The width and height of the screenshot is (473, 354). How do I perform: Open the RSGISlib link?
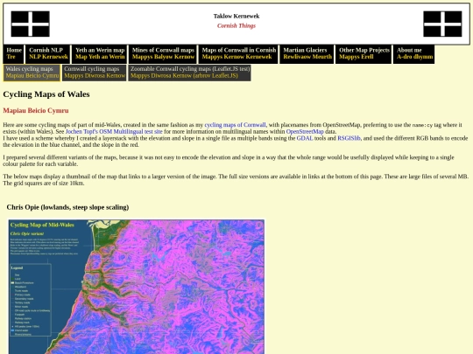point(349,138)
